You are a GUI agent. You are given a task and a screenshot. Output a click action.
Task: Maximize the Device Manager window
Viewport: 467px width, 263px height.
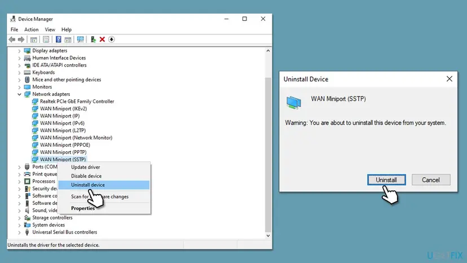[x=245, y=19]
